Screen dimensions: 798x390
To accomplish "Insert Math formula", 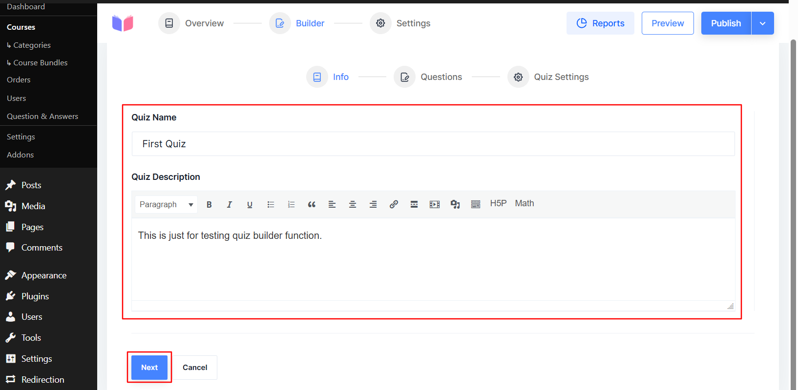I will coord(525,203).
